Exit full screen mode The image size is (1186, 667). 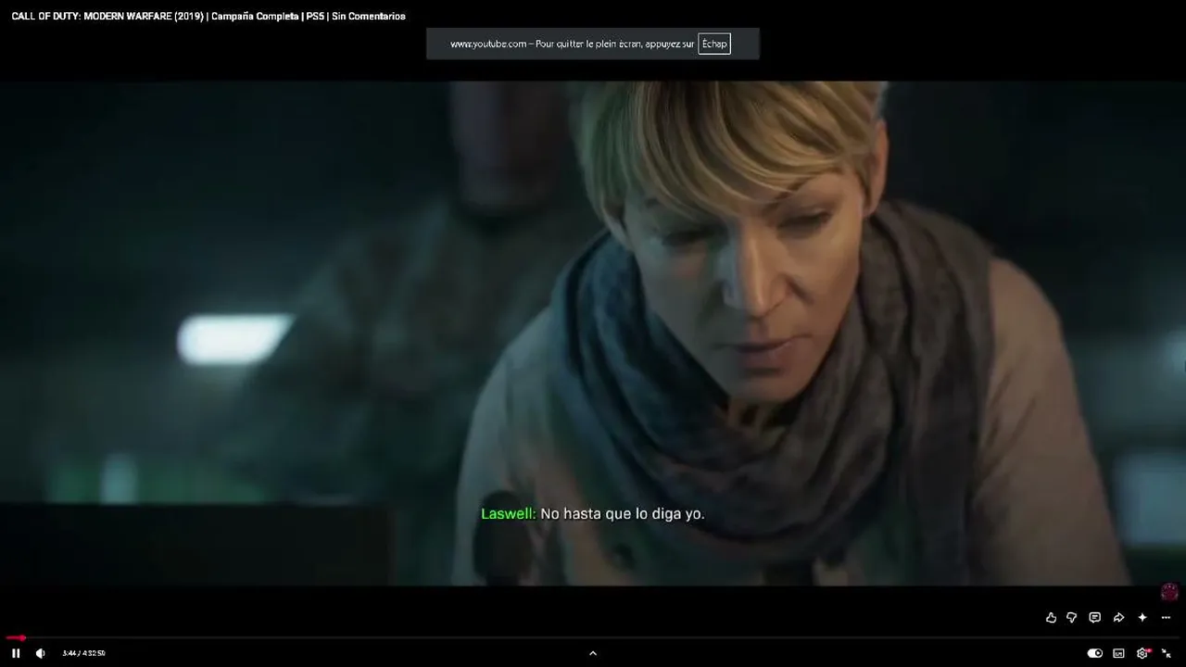pos(1167,653)
